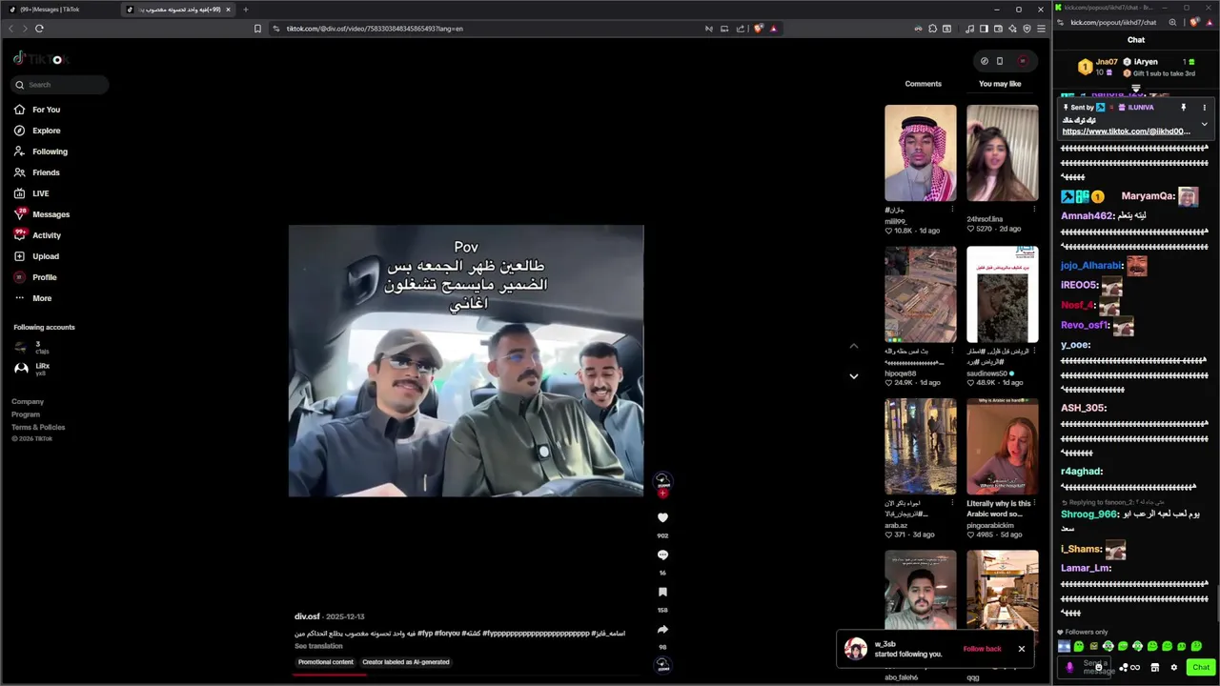Dismiss the w_3sb follow notification
This screenshot has width=1220, height=686.
[1021, 649]
